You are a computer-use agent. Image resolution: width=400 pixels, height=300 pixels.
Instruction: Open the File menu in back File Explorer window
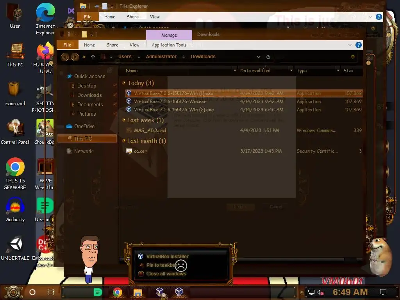pos(87,17)
